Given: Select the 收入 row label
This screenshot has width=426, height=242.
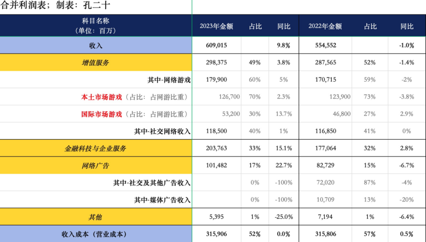Looking at the screenshot, I should pos(96,46).
